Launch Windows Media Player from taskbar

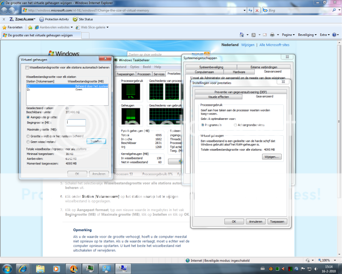[x=56, y=268]
